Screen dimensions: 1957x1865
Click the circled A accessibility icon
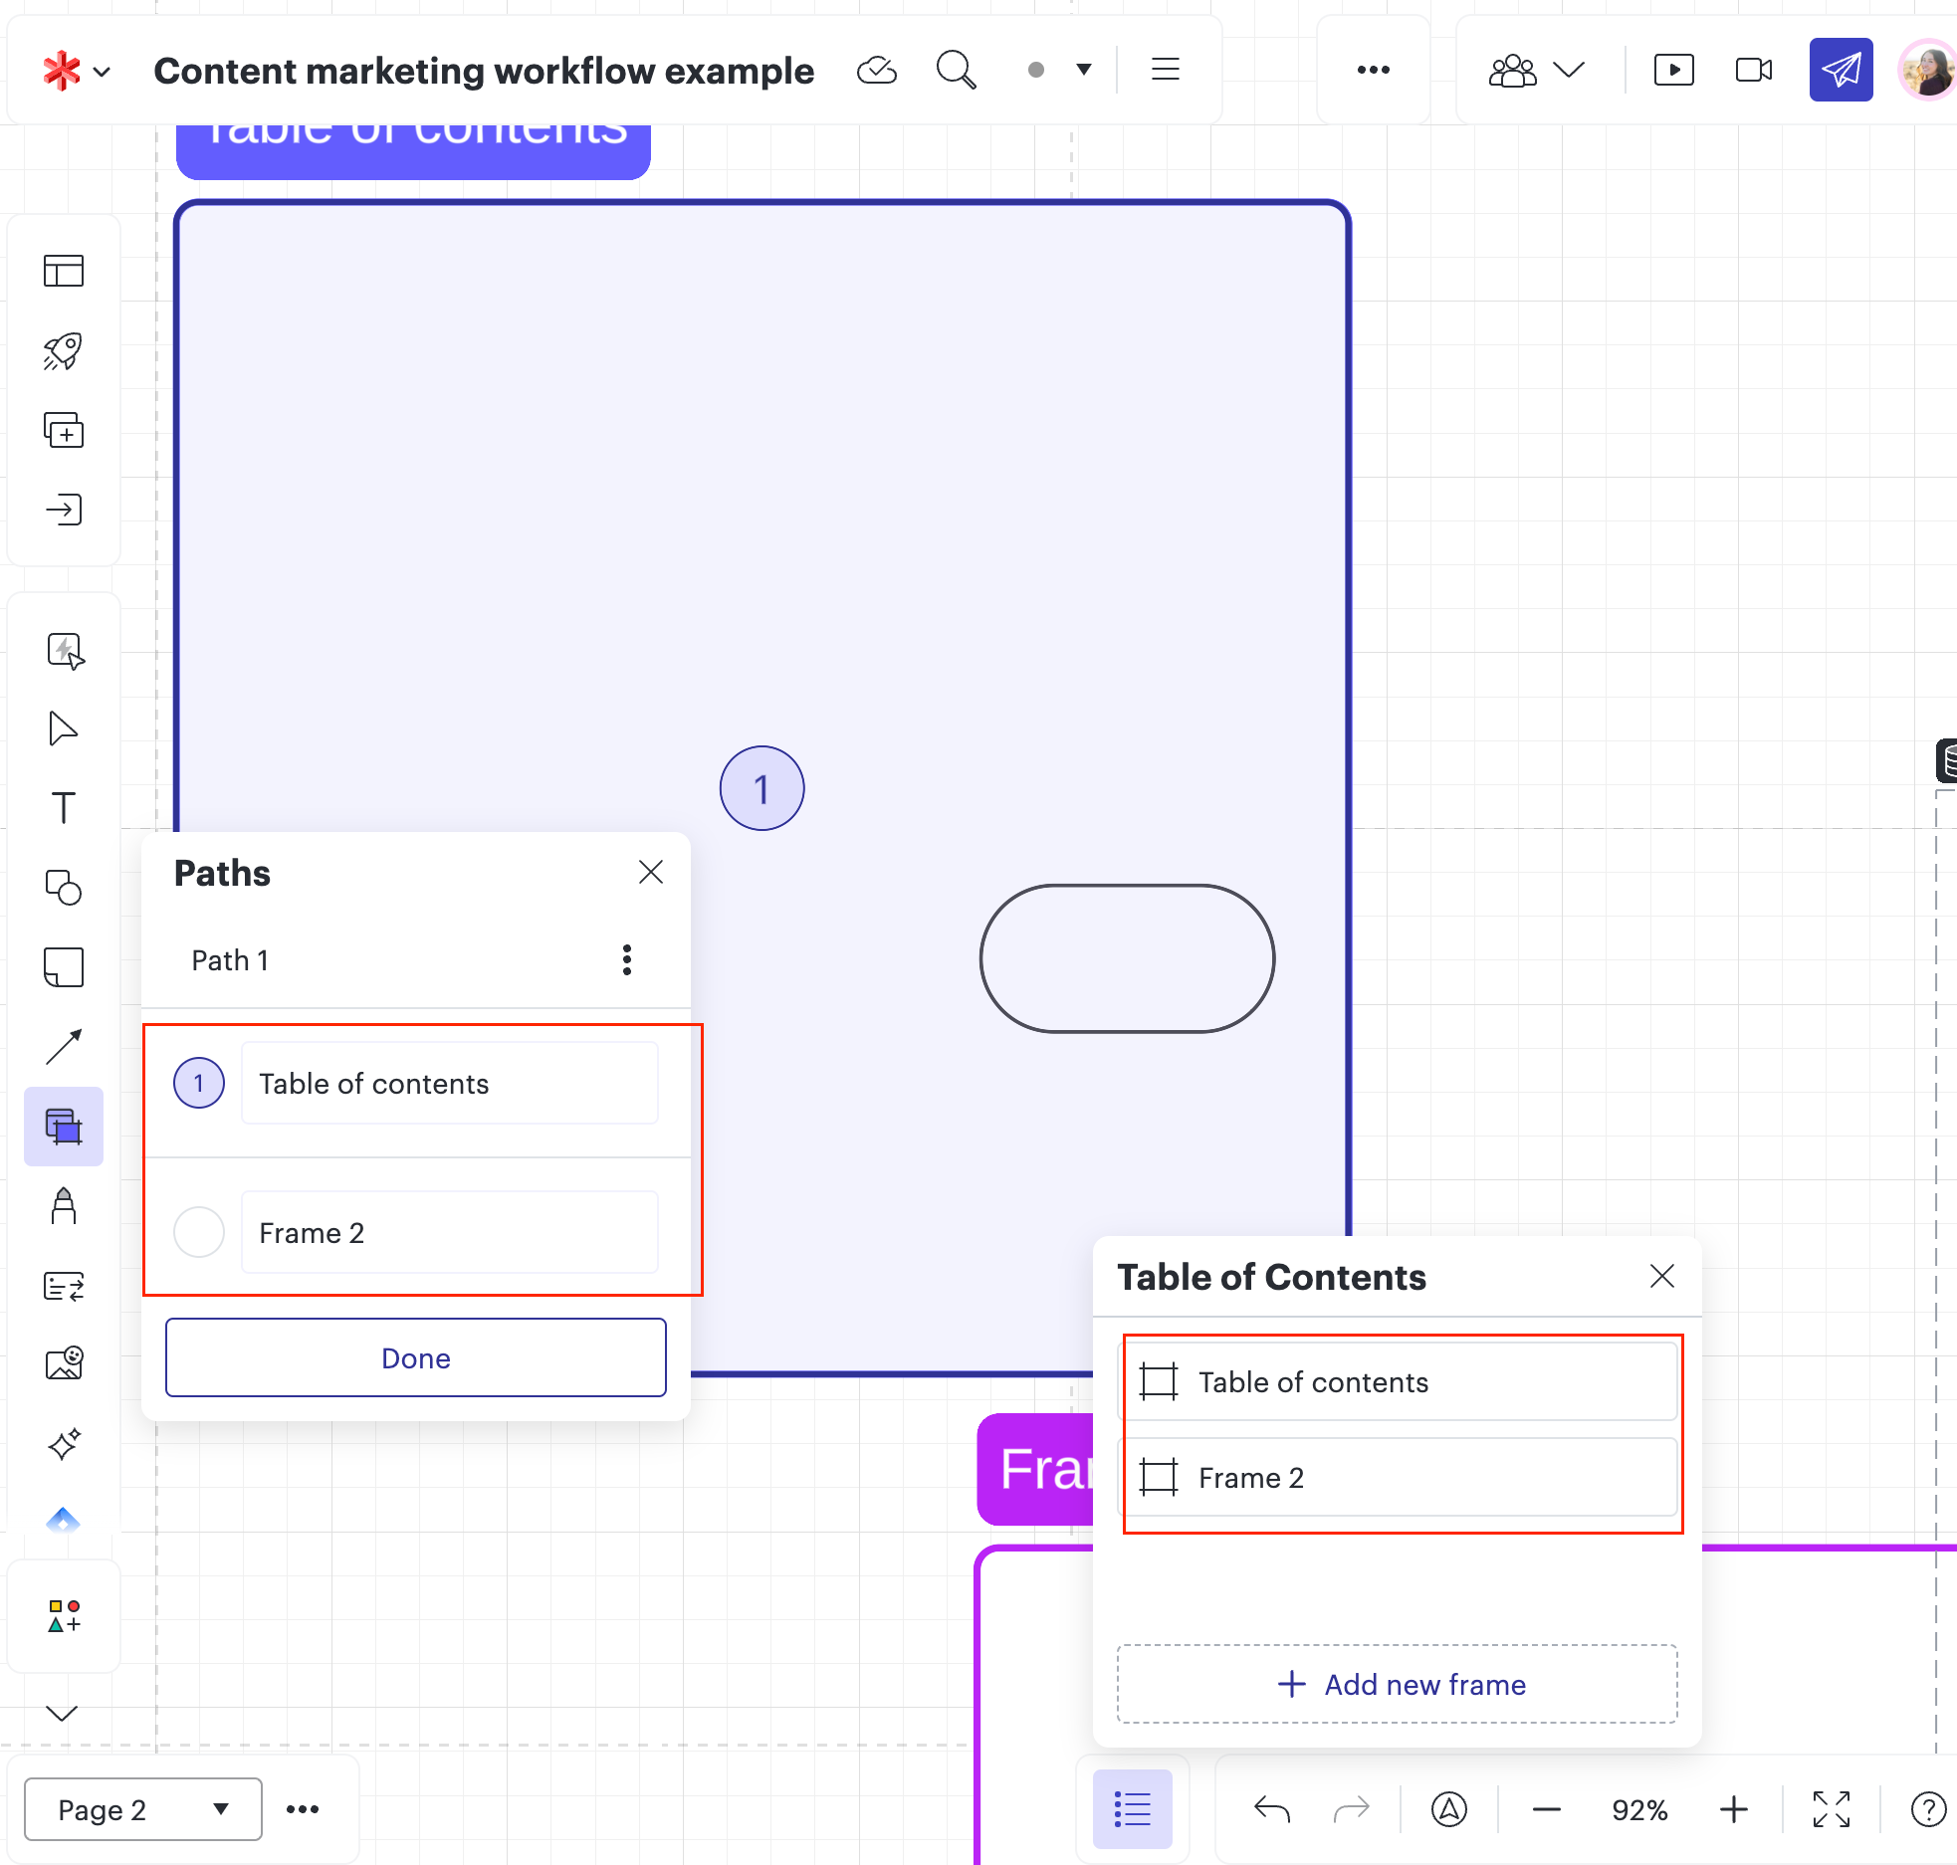click(1449, 1809)
